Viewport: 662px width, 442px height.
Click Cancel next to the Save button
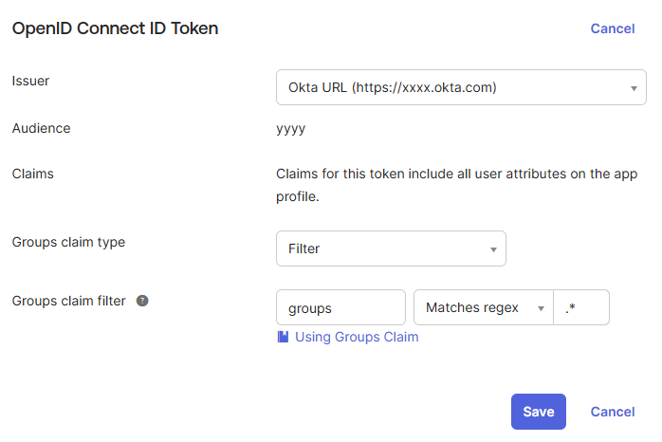click(612, 412)
